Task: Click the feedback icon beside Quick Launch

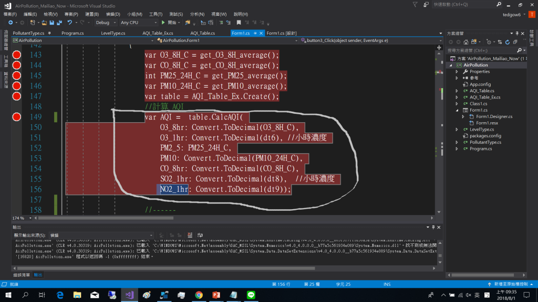Action: click(426, 4)
